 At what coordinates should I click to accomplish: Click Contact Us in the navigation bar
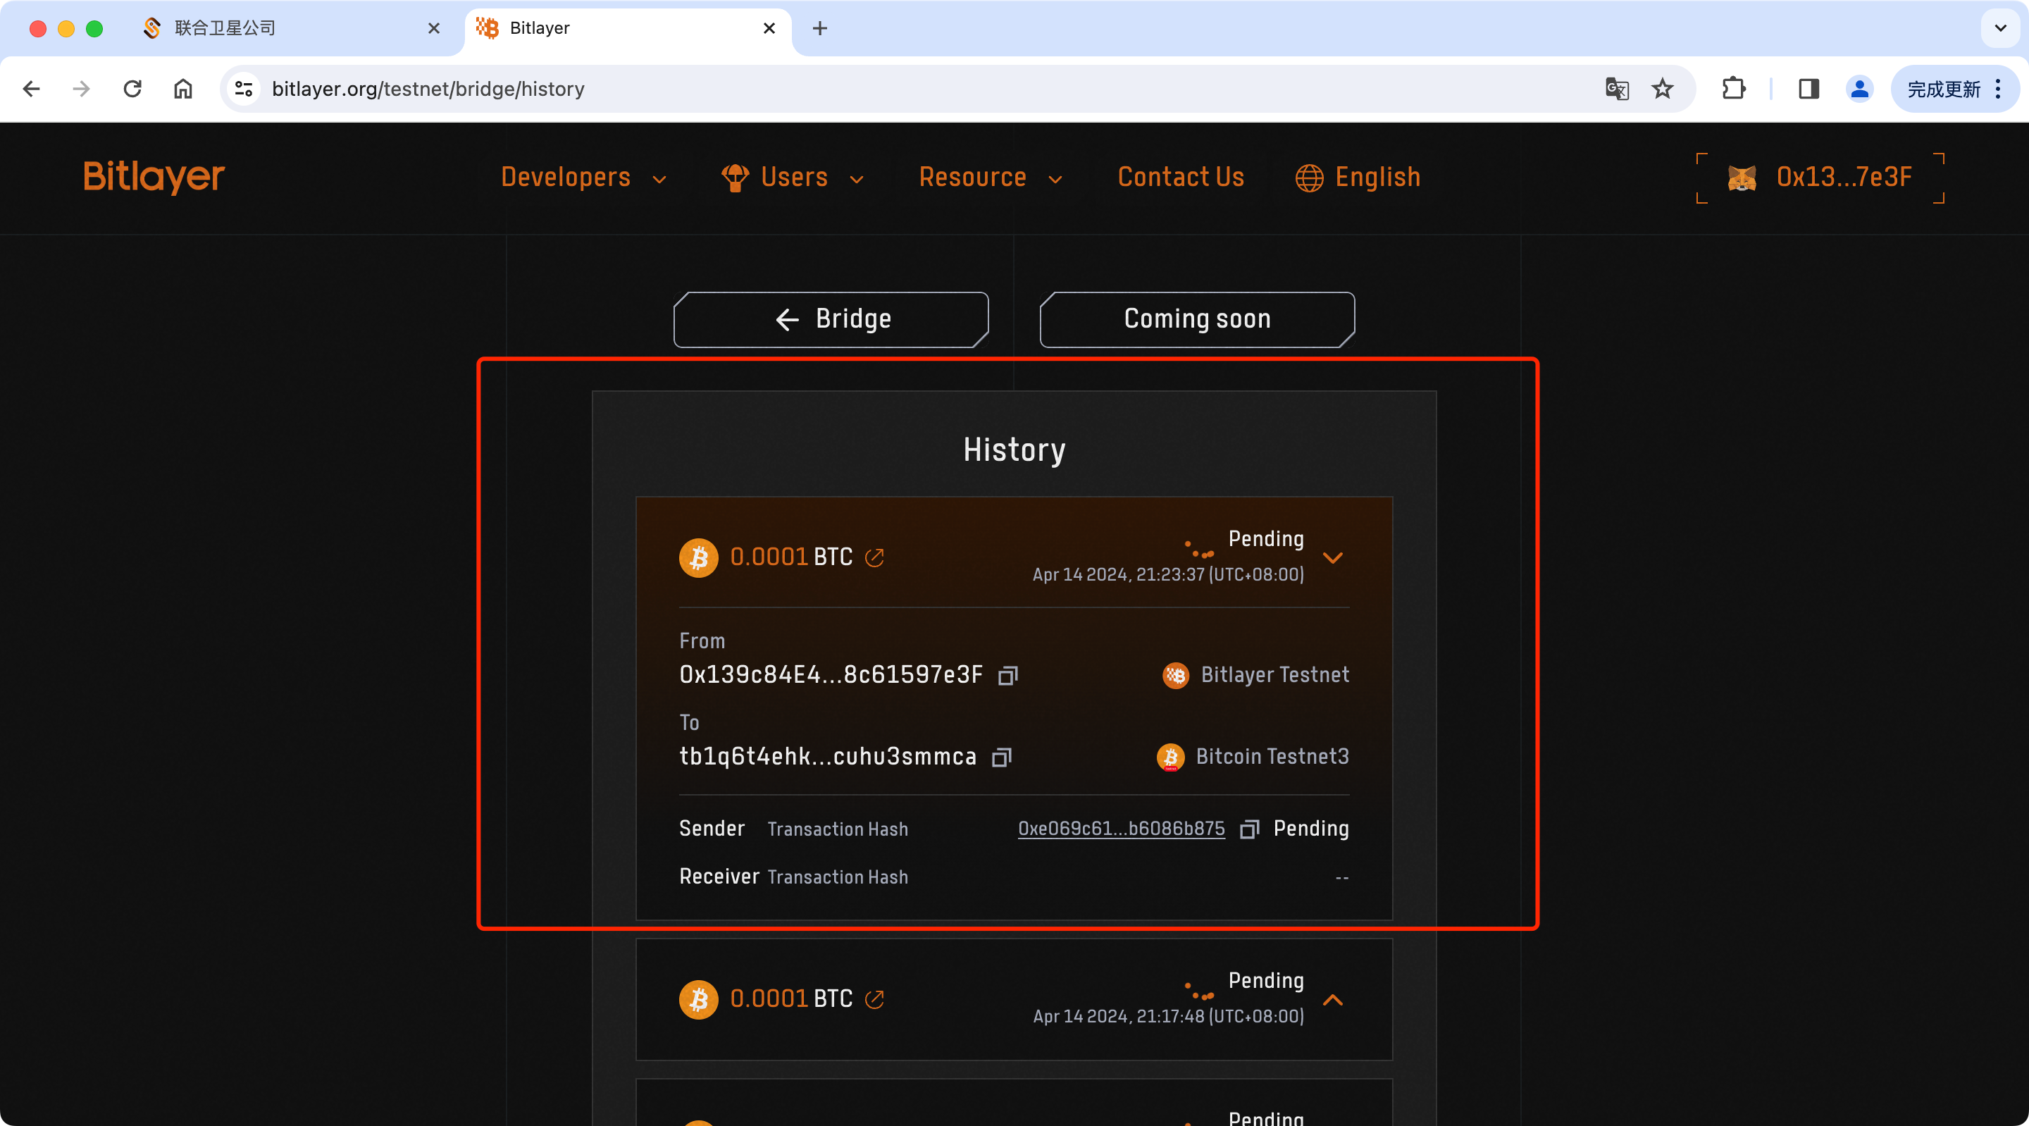(x=1180, y=178)
